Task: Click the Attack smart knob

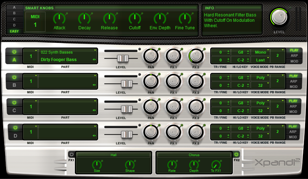Action: click(x=59, y=19)
